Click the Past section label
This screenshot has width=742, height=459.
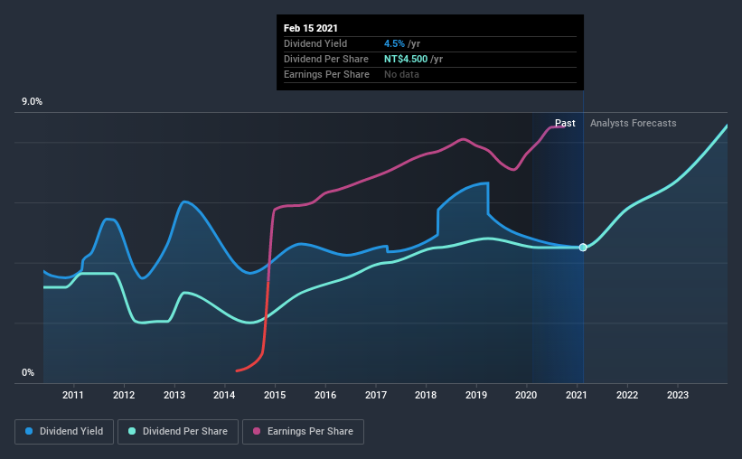[x=565, y=123]
